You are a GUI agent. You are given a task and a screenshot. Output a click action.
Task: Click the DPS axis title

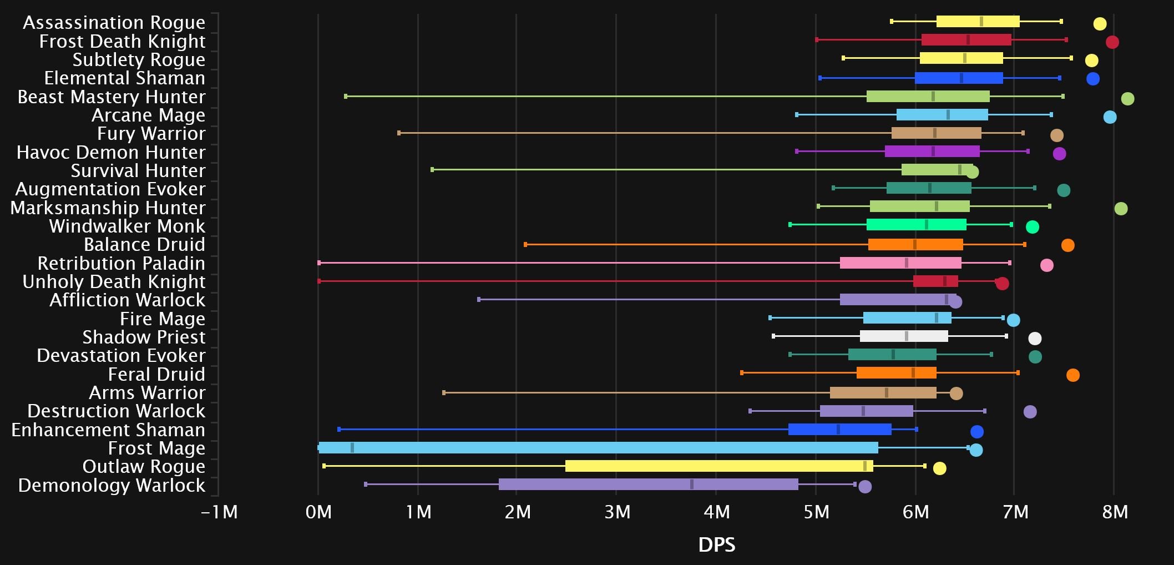(716, 545)
